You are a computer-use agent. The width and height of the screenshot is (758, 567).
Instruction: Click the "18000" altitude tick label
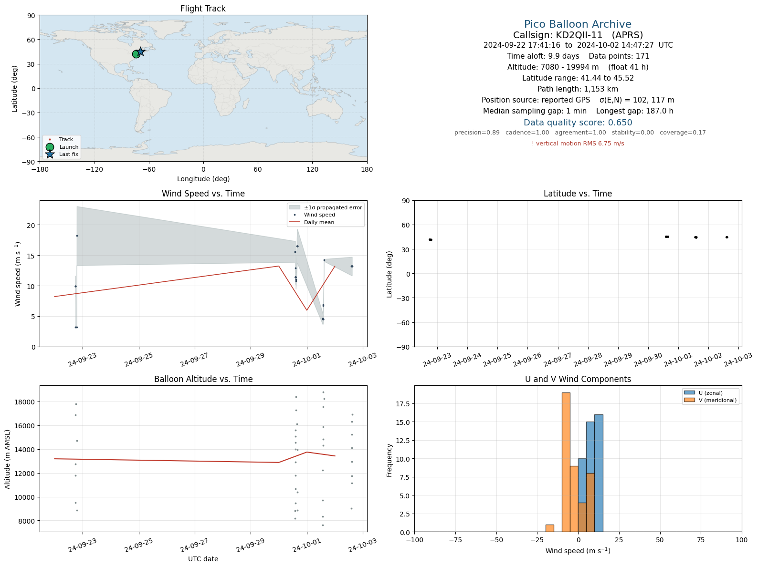click(25, 402)
